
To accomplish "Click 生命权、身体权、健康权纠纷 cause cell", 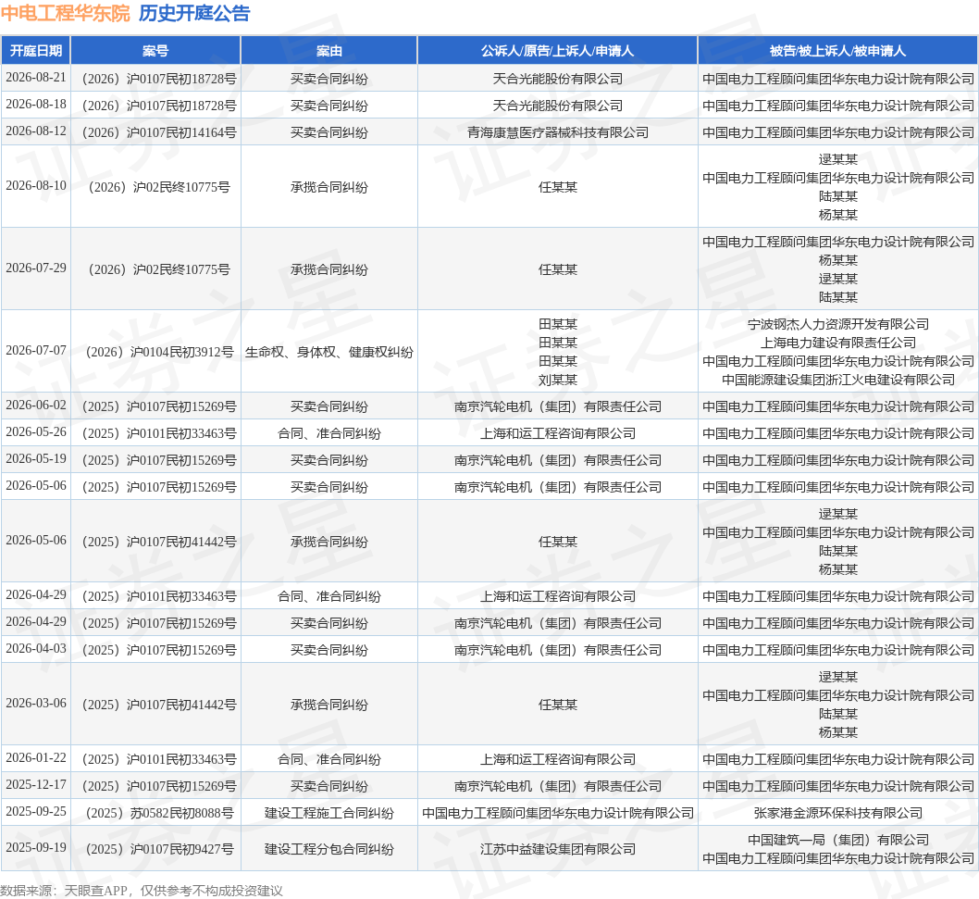I will pos(329,353).
